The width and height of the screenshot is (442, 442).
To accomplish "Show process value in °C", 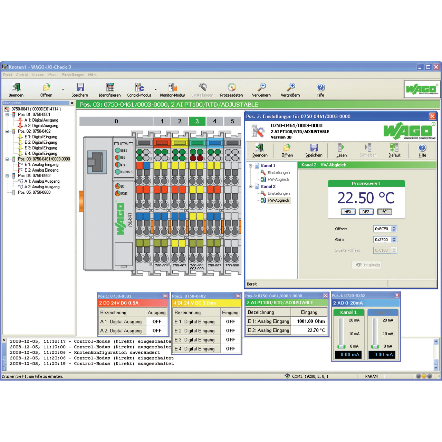I will coord(385,212).
